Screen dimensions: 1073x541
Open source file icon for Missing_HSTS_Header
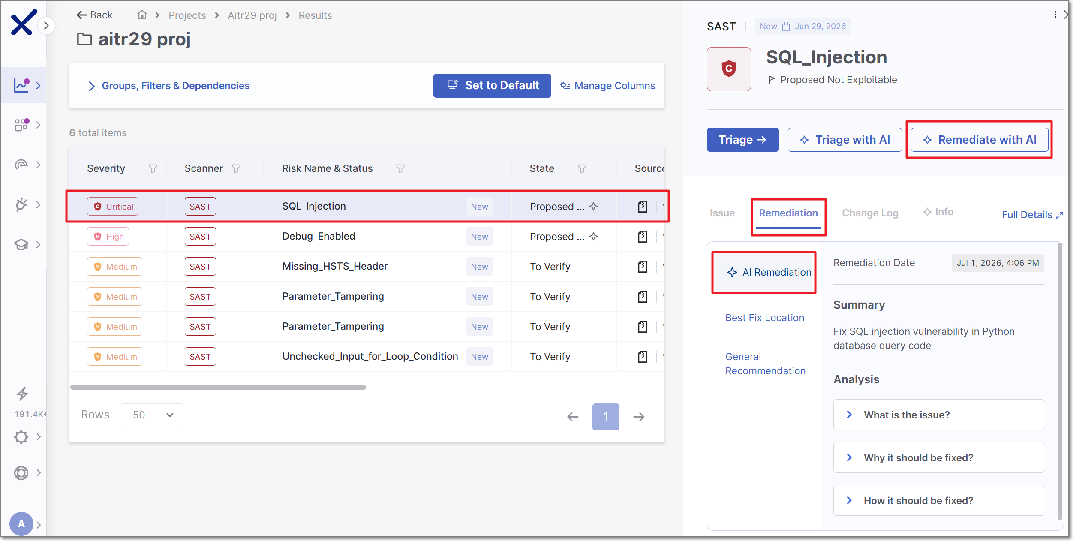coord(642,266)
